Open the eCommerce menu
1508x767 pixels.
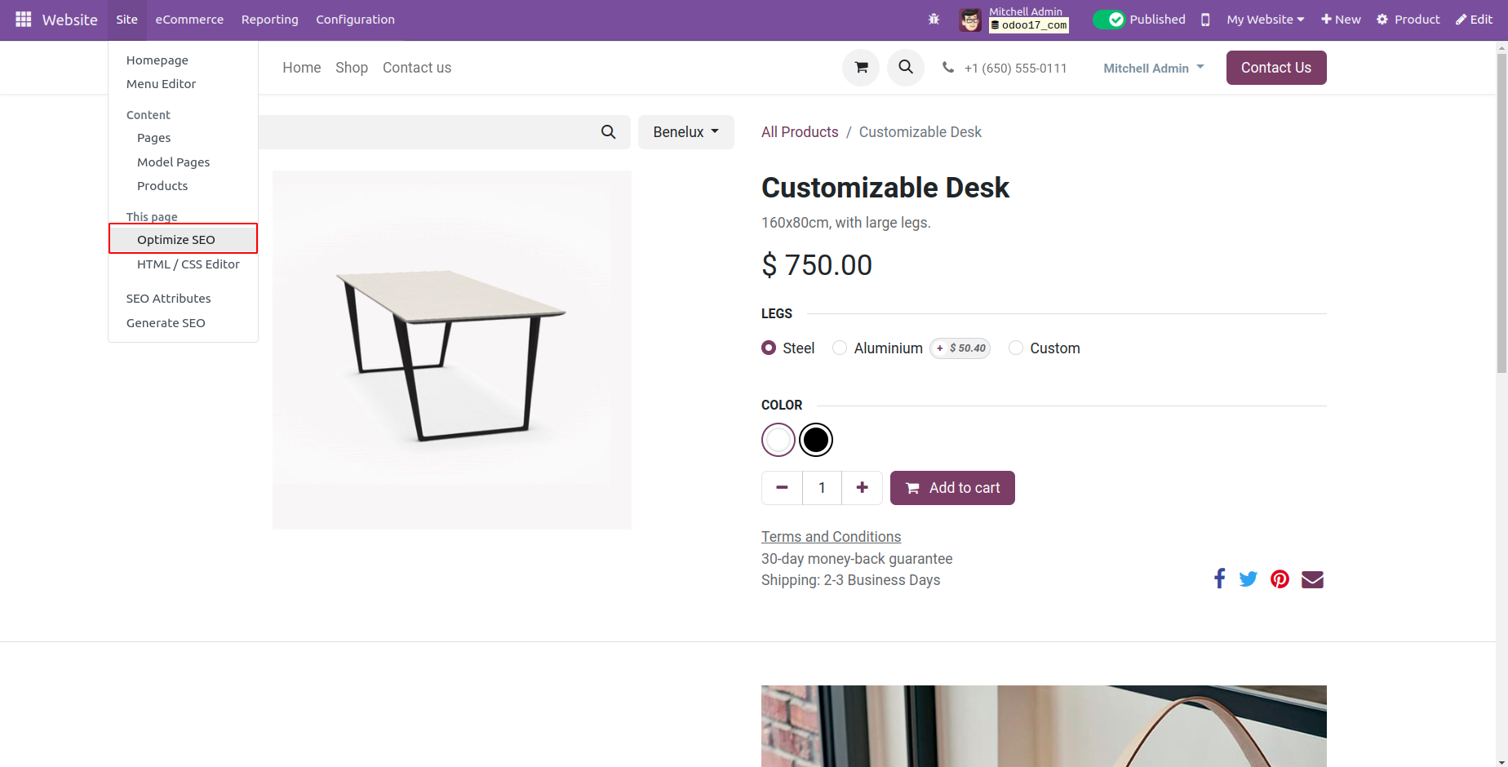point(189,20)
